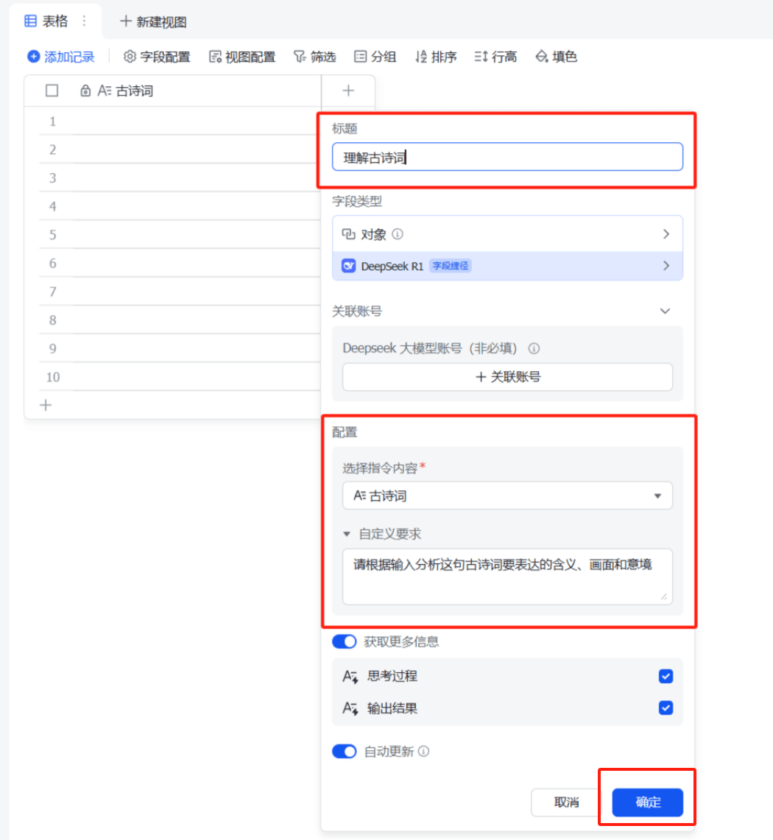This screenshot has width=773, height=840.
Task: Open the 排序 sort option
Action: [436, 57]
